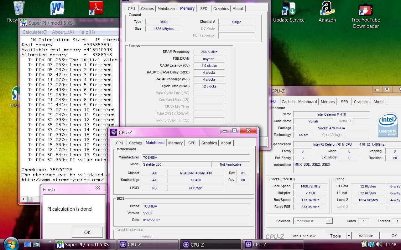
Task: Select the SPD tab in the top Memory-timings CPU-Z window
Action: [204, 8]
